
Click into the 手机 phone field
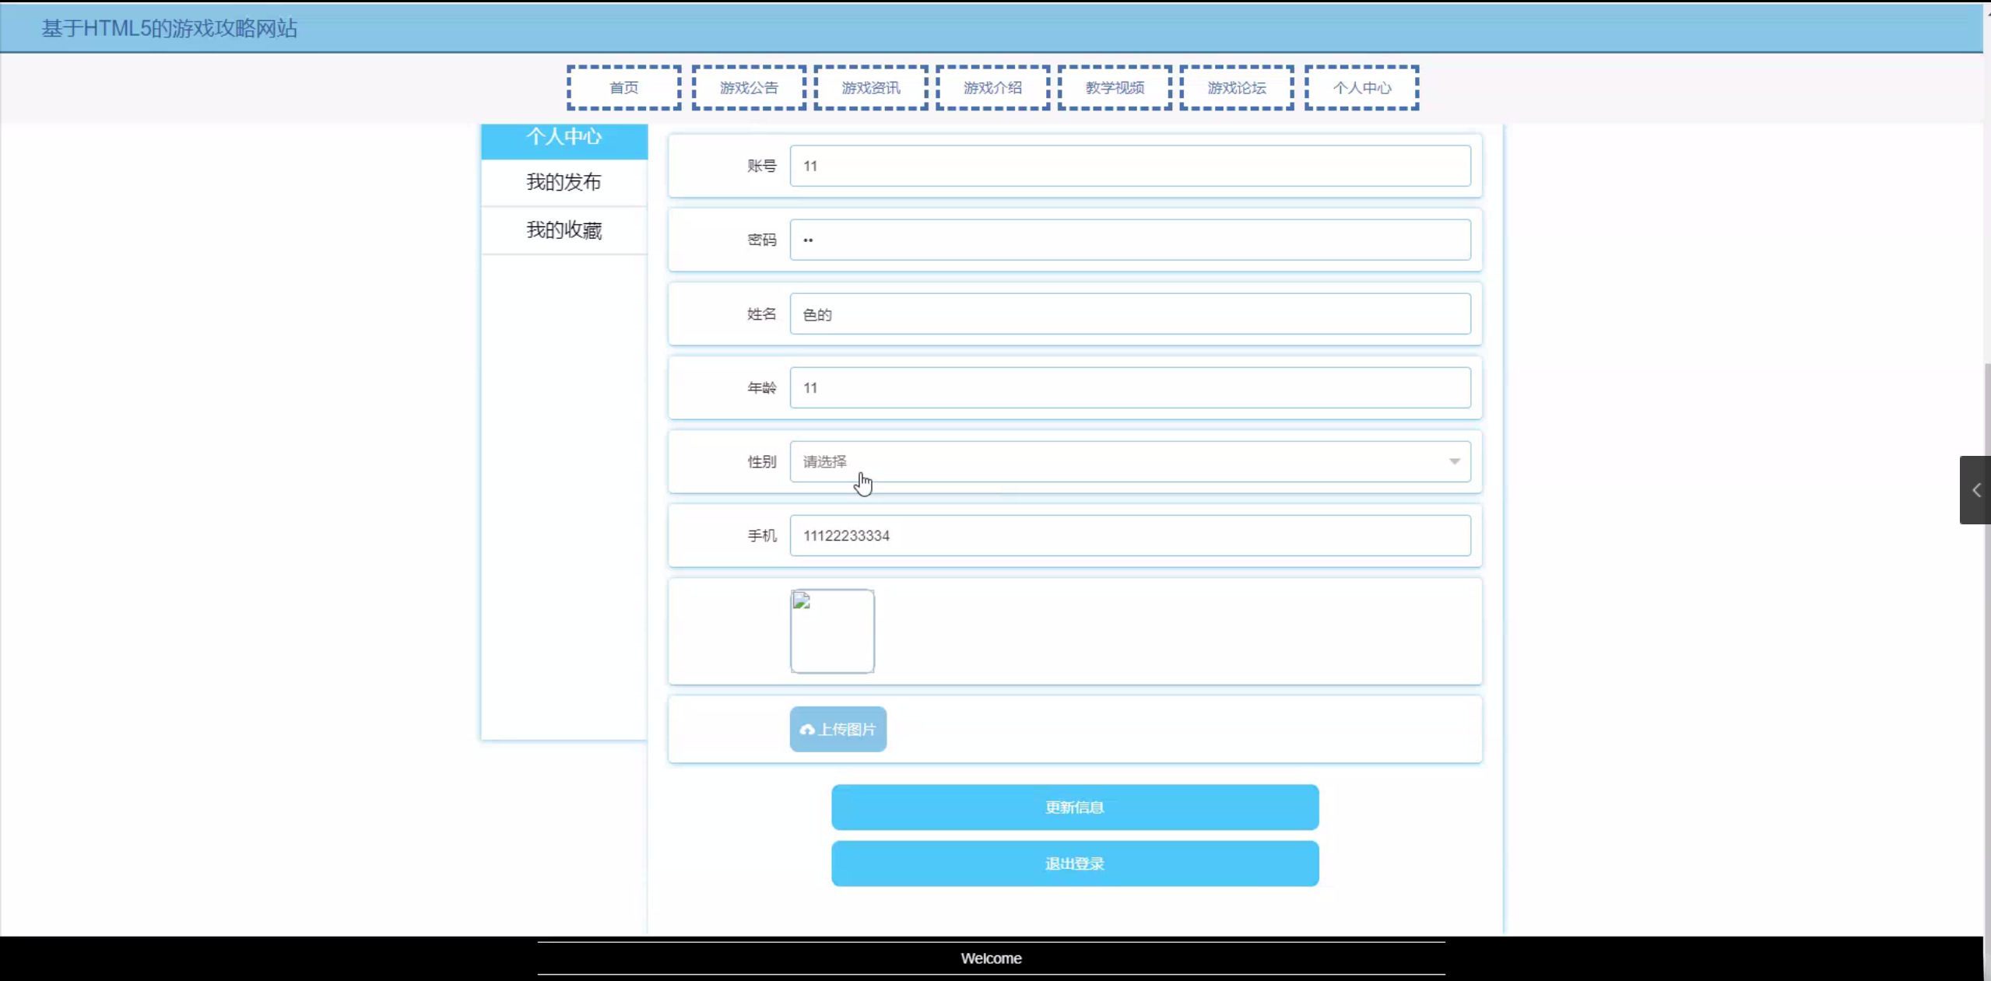pos(1129,535)
